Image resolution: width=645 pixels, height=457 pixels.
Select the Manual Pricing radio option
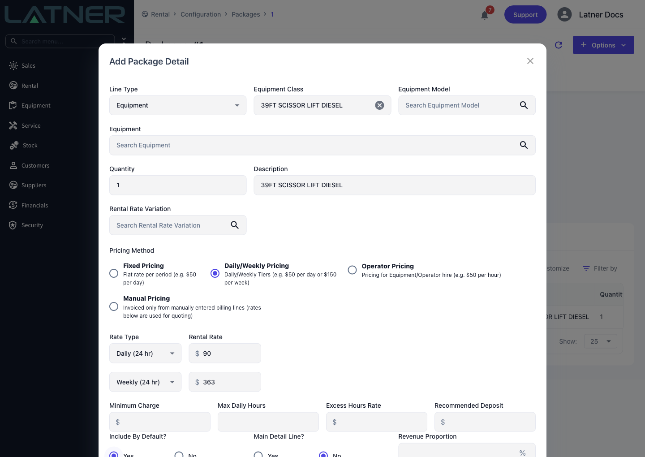coord(114,306)
